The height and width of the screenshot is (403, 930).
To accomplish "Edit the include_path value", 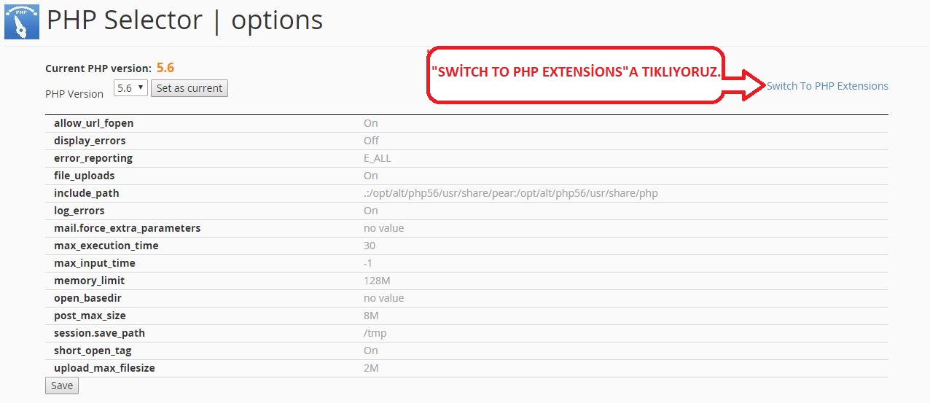I will [511, 193].
